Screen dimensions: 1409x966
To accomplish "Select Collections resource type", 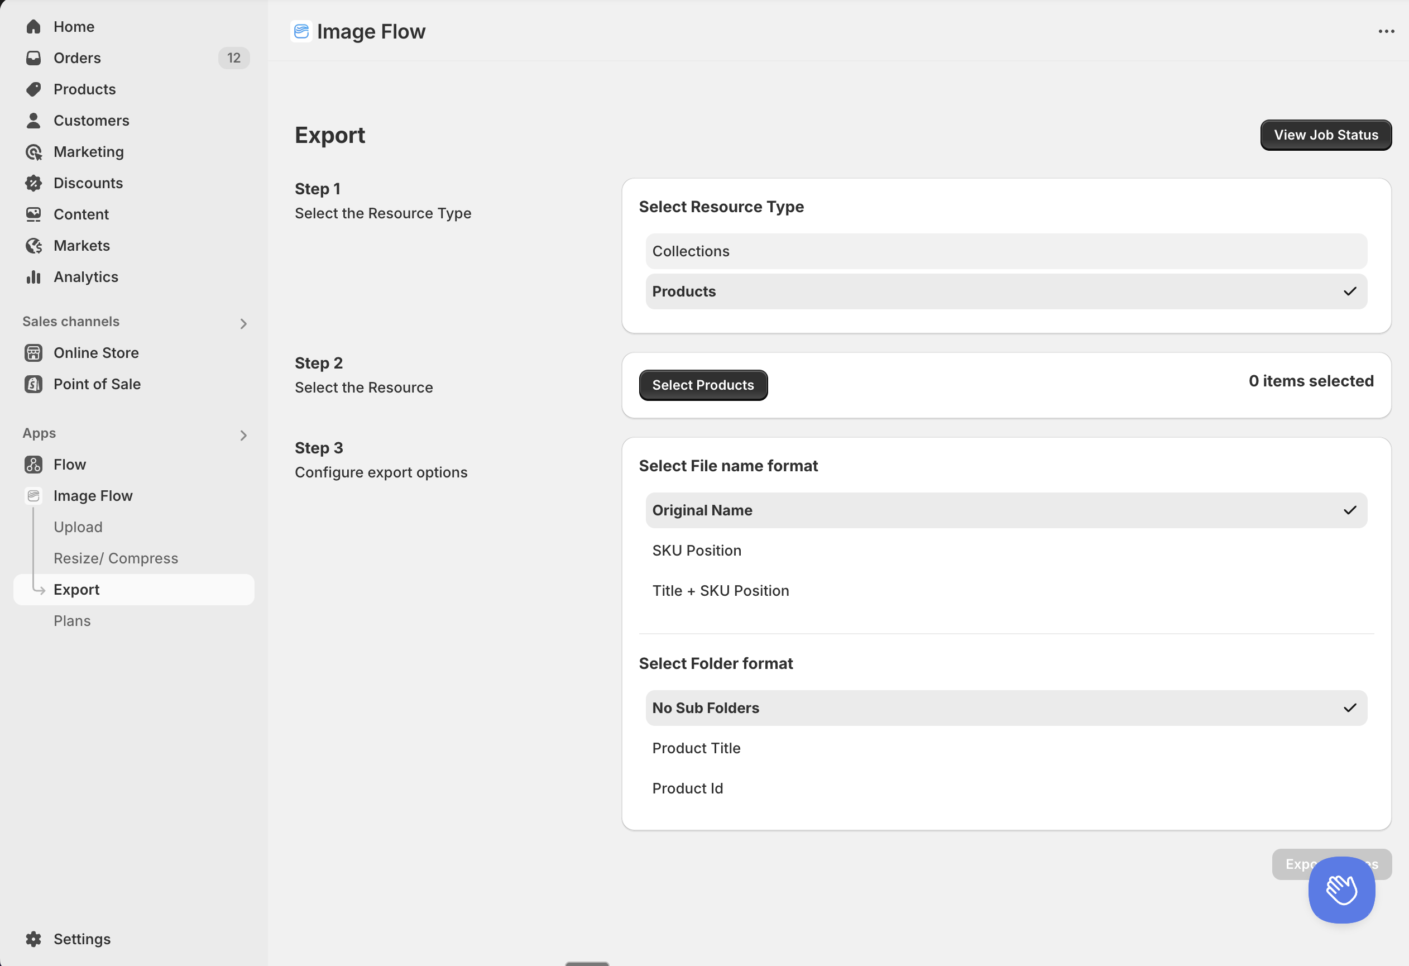I will [1006, 251].
